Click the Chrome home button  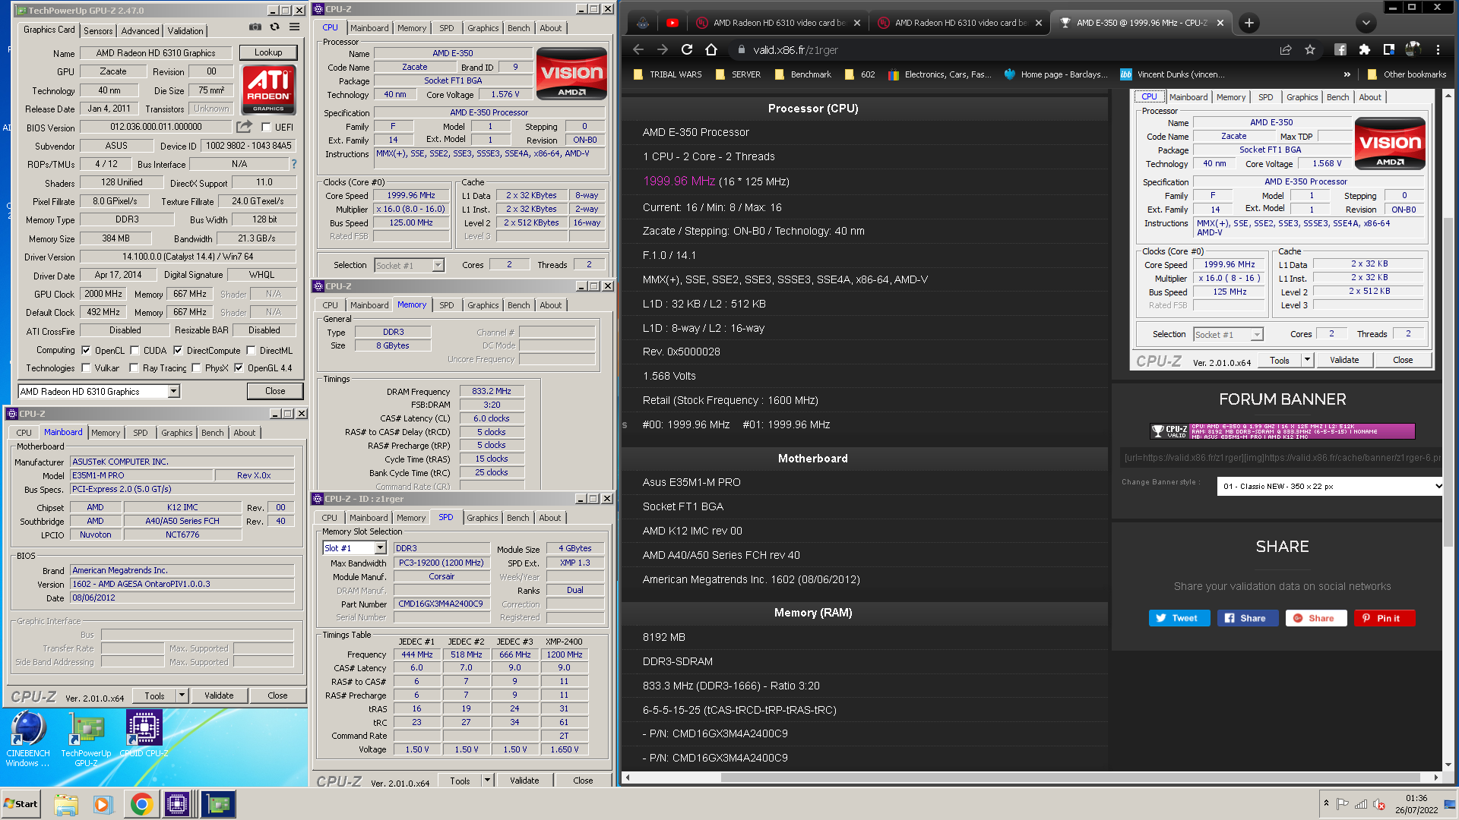(711, 49)
